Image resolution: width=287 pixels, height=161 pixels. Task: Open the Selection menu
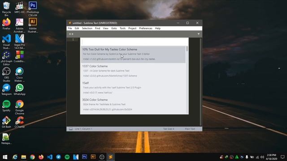[x=87, y=28]
